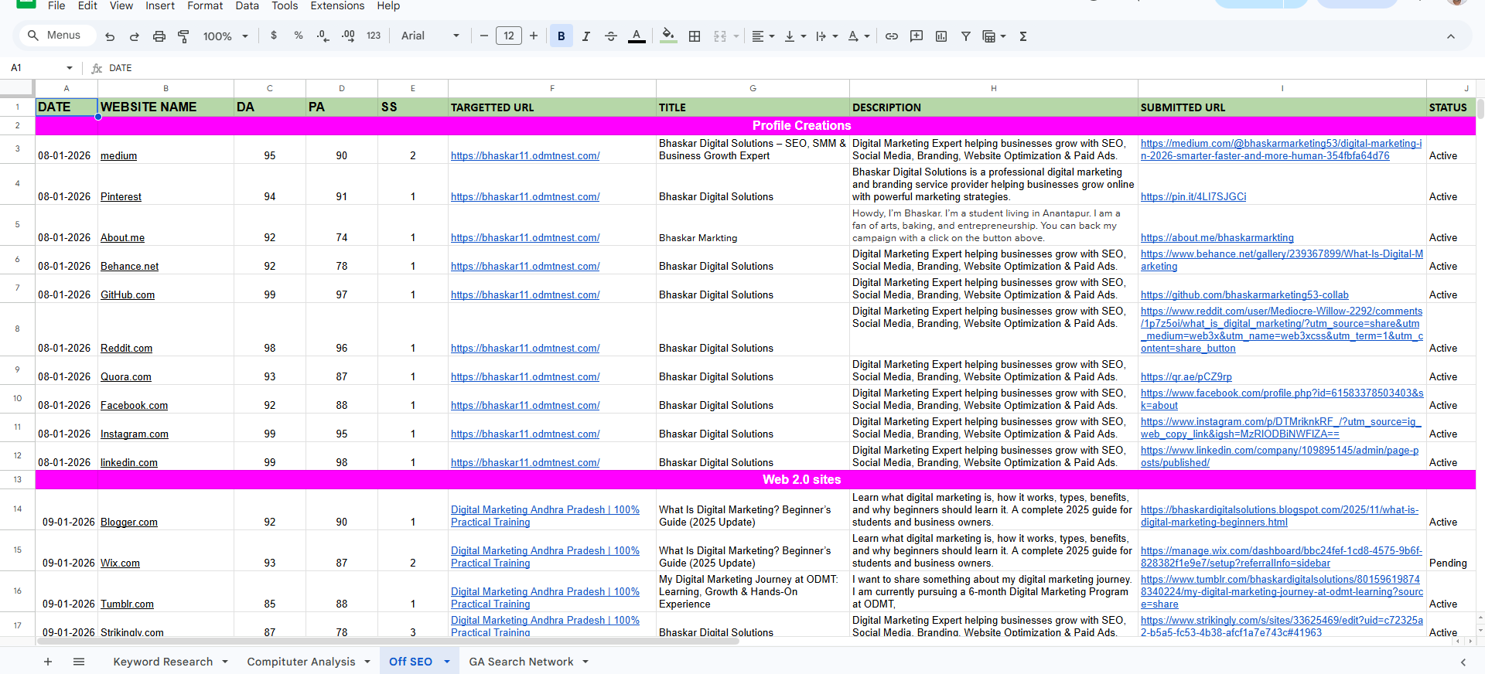Increase font size plus button
Viewport: 1485px width, 674px height.
point(534,36)
